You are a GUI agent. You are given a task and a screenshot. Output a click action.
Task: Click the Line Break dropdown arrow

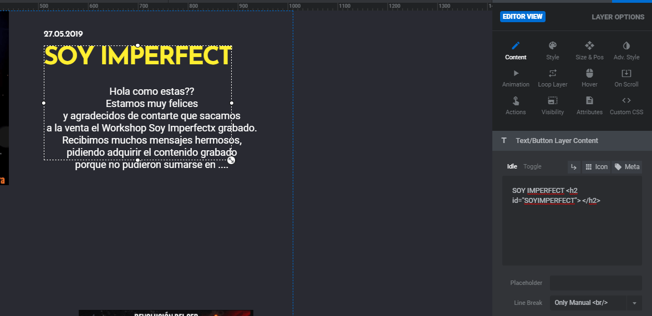[634, 303]
